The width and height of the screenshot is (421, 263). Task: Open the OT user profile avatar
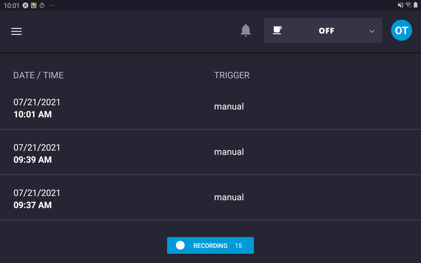pos(401,31)
